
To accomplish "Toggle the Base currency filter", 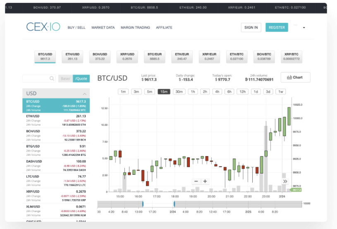I will point(65,78).
